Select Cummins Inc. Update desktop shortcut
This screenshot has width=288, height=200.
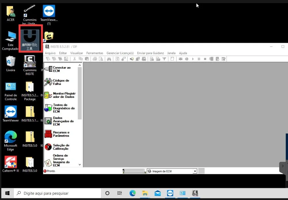[x=30, y=15]
